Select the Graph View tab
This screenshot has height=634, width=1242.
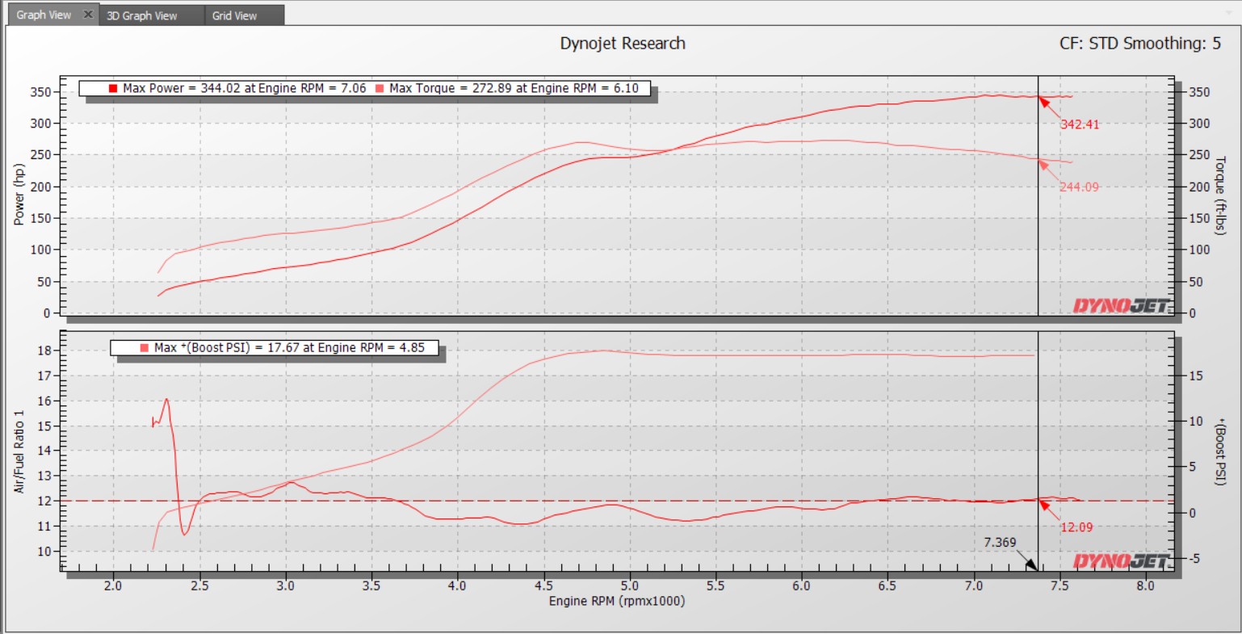point(44,15)
